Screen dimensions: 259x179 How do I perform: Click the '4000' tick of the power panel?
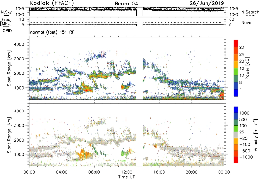[x=19, y=44]
